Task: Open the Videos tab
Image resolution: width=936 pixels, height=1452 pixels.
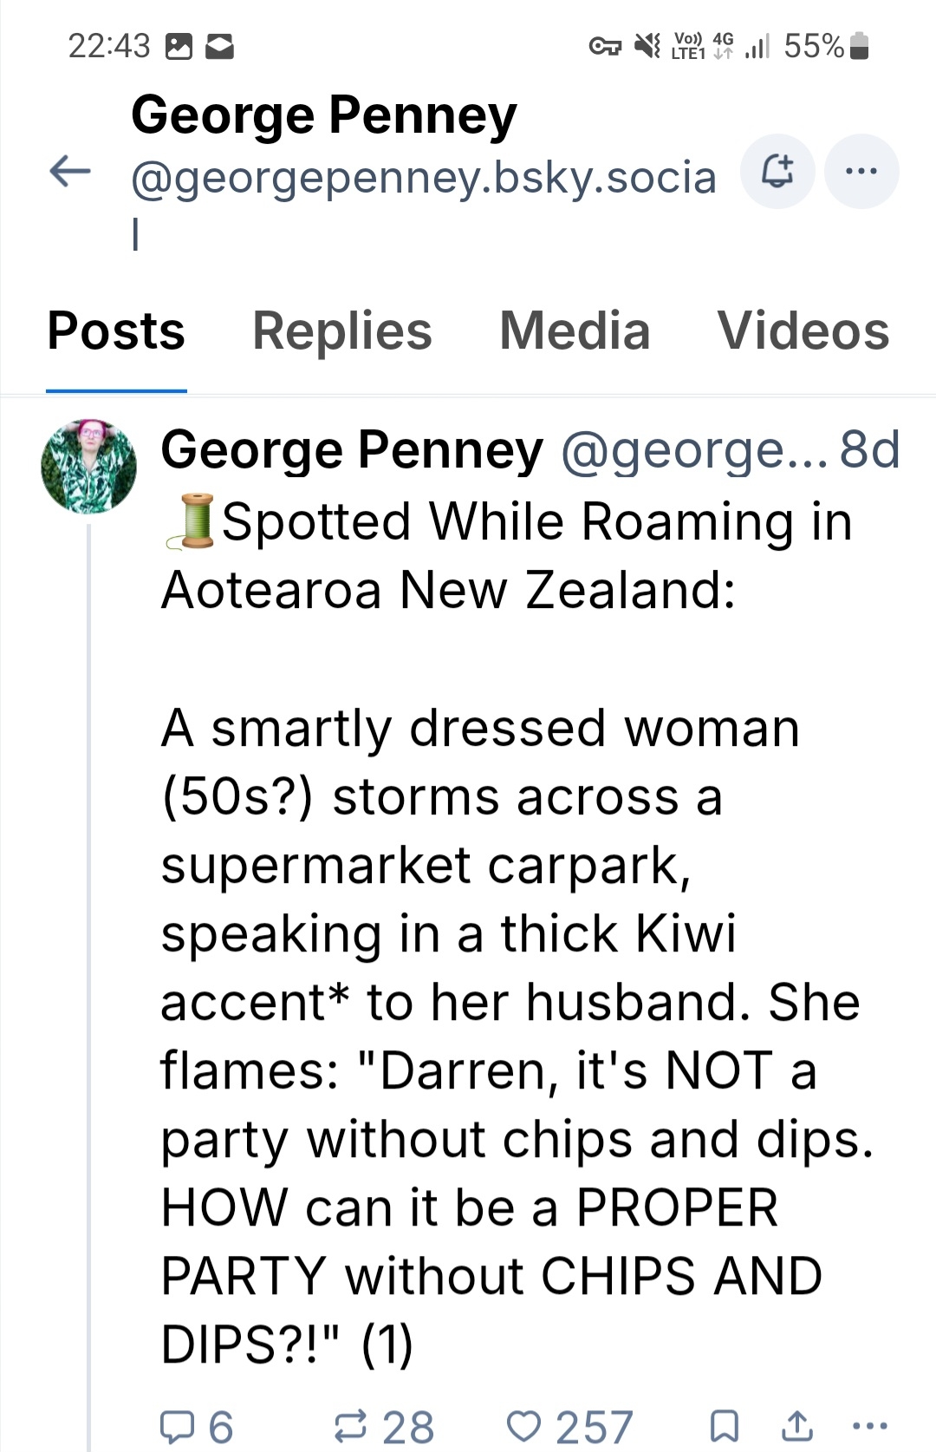Action: 803,331
